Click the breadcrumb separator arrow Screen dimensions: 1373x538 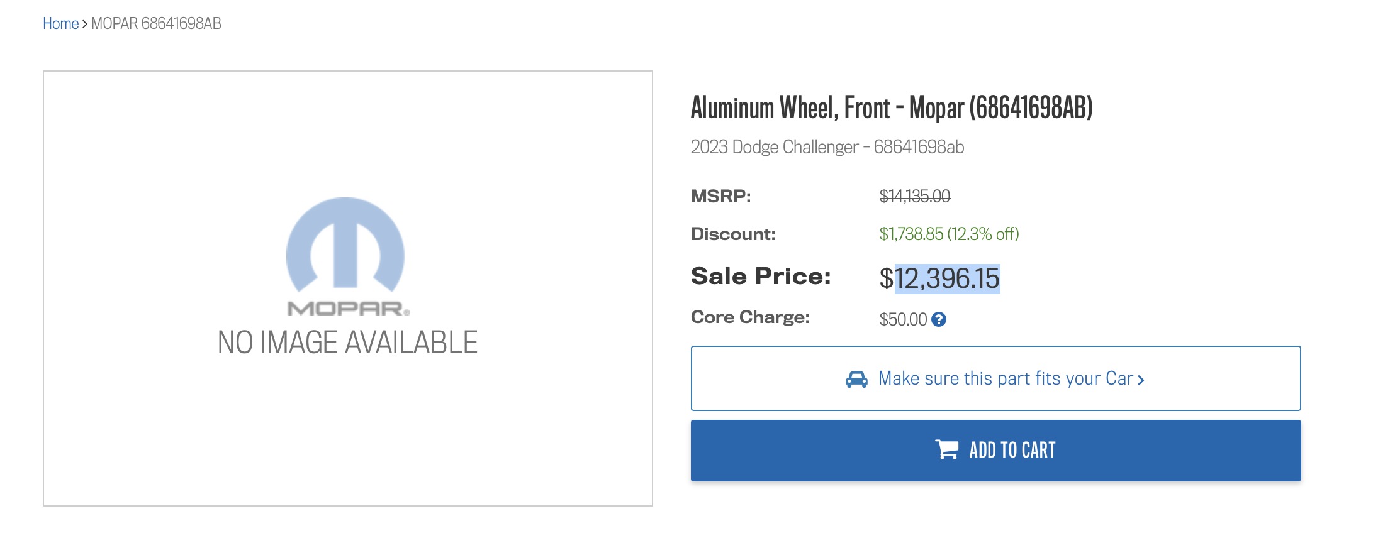pos(85,25)
